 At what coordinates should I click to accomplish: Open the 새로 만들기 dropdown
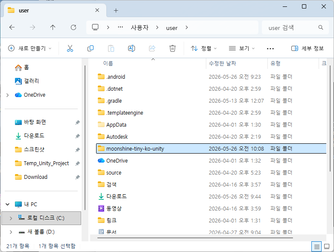pyautogui.click(x=29, y=48)
